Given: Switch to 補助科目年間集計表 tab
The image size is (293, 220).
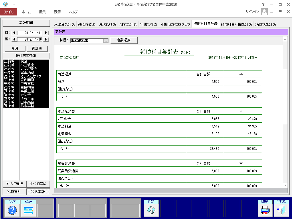Looking at the screenshot, I should (237, 24).
